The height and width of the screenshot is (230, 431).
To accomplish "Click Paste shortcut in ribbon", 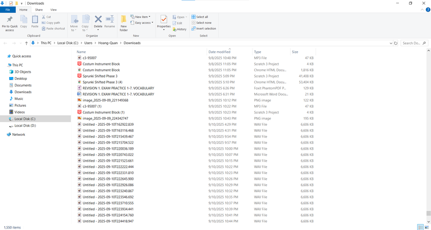I will coord(53,29).
